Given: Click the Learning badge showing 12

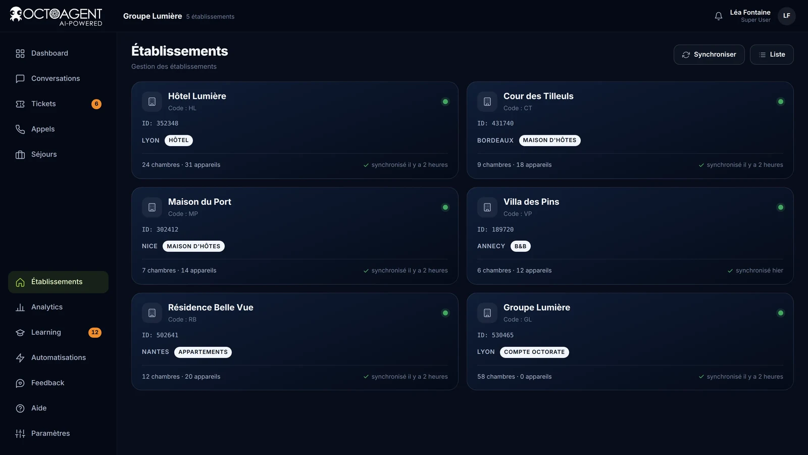Looking at the screenshot, I should pos(95,333).
